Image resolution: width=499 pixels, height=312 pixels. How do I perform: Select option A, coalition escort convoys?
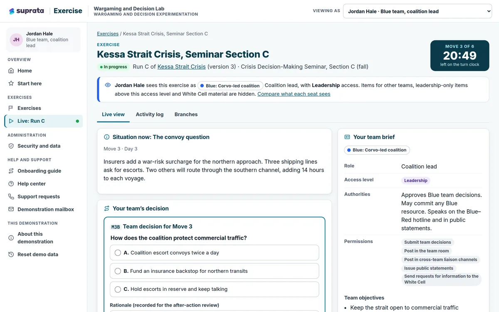pyautogui.click(x=215, y=253)
